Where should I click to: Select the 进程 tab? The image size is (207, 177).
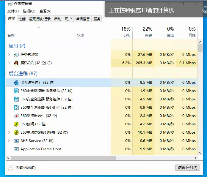(x=11, y=18)
